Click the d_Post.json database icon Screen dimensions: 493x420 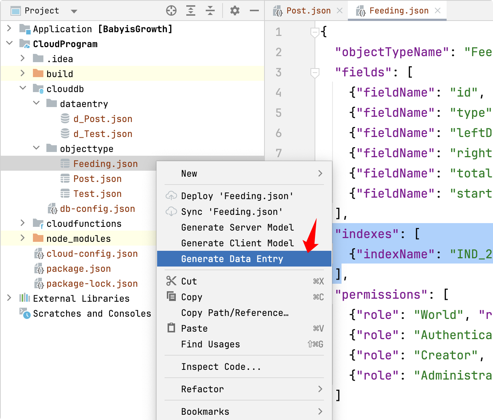pos(65,119)
